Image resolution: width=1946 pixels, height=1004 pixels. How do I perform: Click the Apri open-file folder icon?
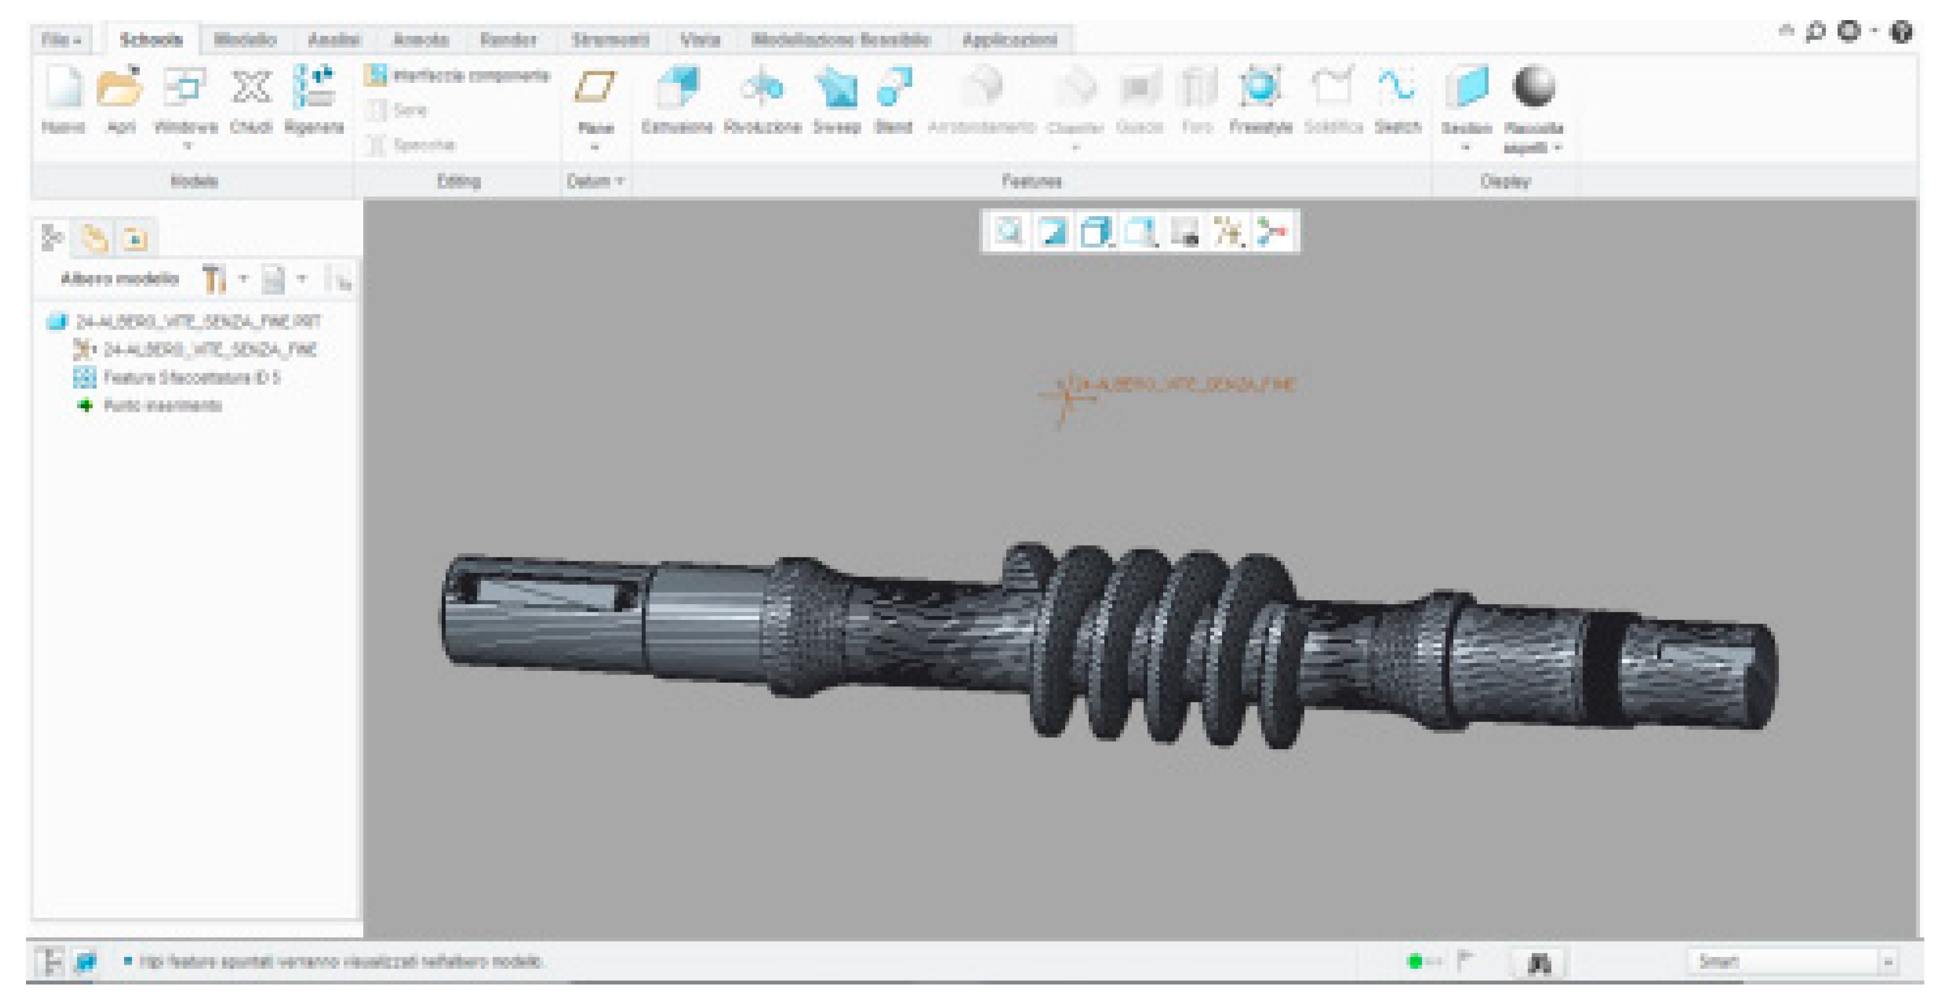coord(120,88)
